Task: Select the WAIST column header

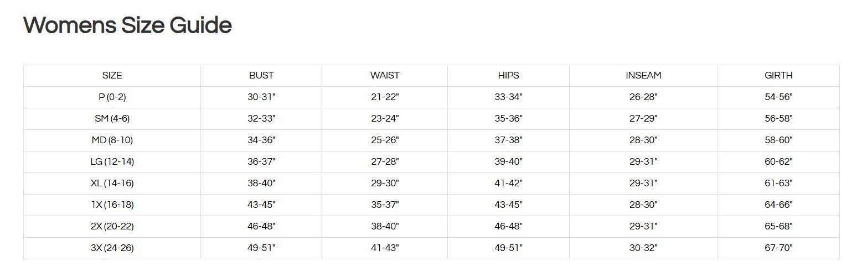Action: (385, 76)
